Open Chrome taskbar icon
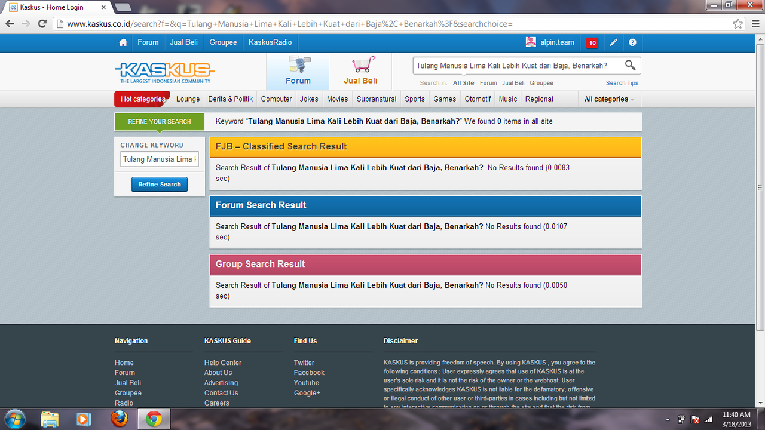The width and height of the screenshot is (765, 430). click(x=154, y=419)
